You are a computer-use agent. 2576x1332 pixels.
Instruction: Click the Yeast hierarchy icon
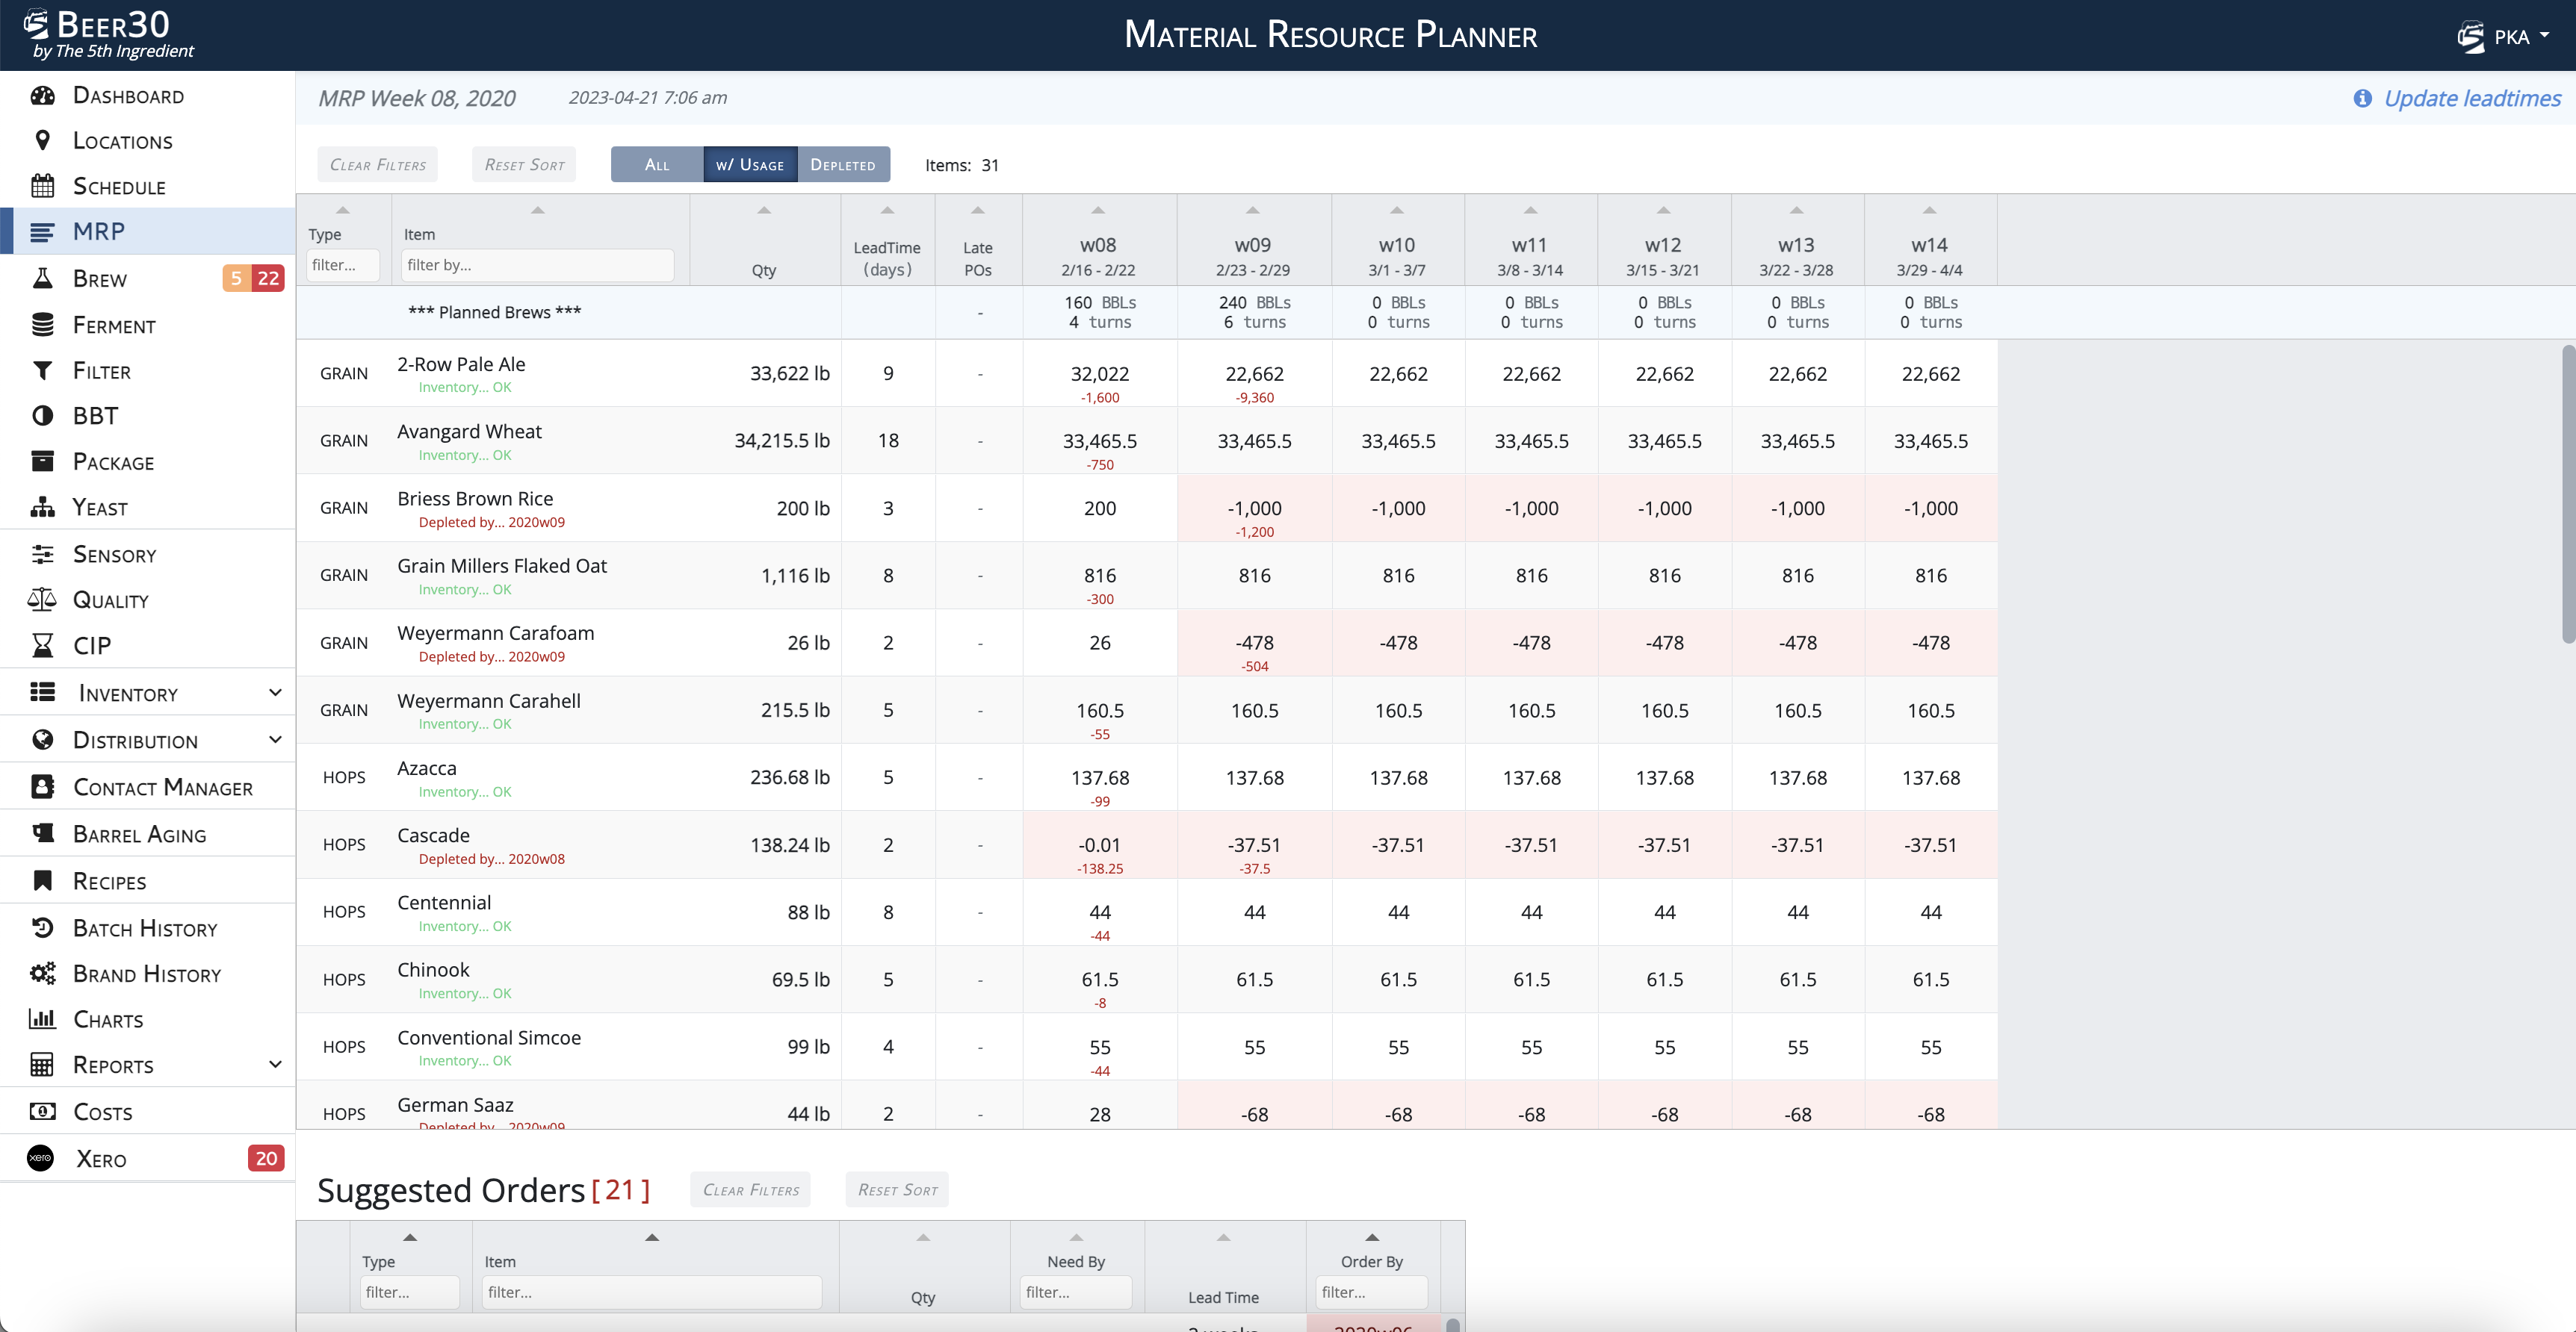42,508
